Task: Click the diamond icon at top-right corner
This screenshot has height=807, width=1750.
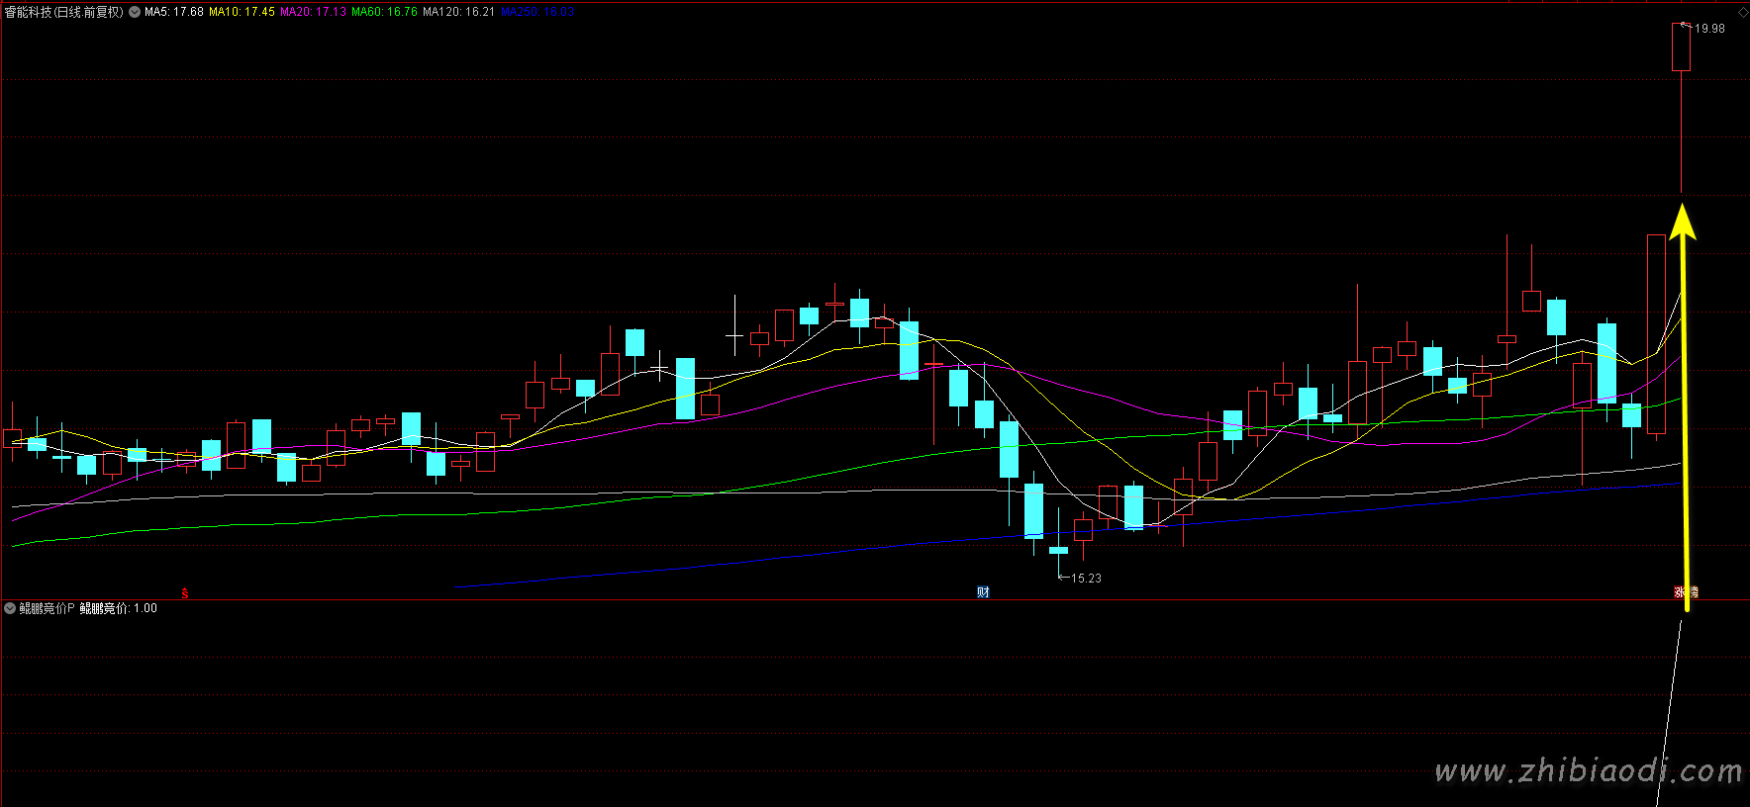Action: click(x=1743, y=12)
